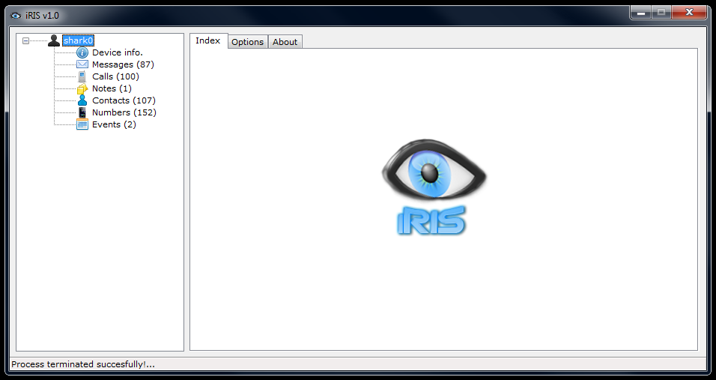Viewport: 716px width, 380px height.
Task: Click the iRIS v1.0 window title
Action: click(42, 16)
